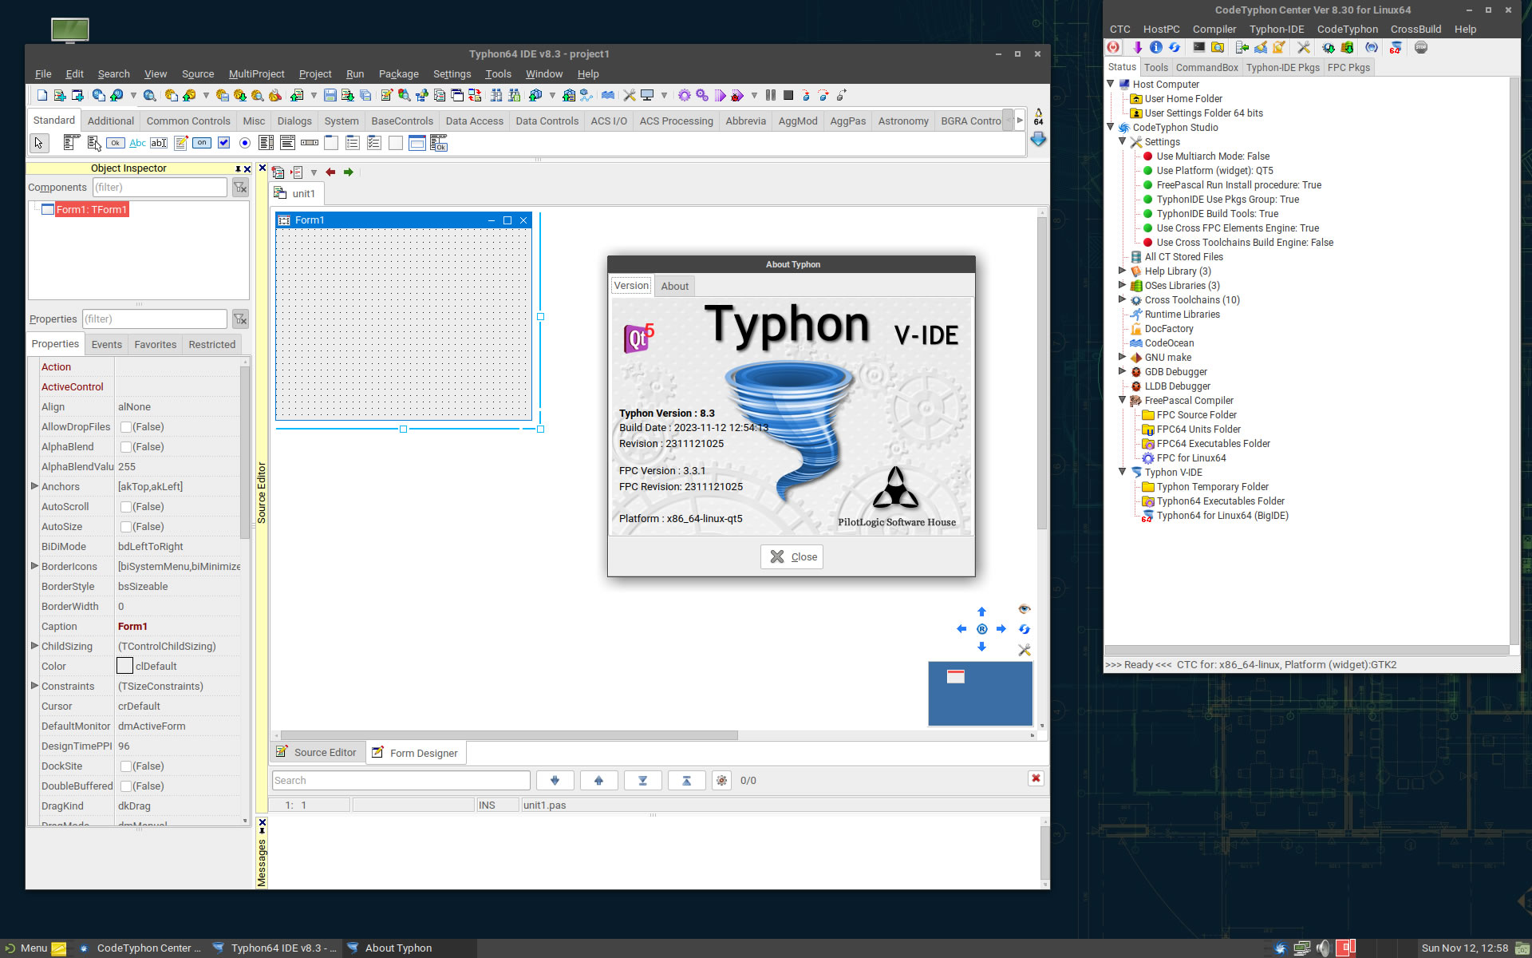Screen dimensions: 1532x958
Task: Expand the BorderIcons property
Action: pos(34,566)
